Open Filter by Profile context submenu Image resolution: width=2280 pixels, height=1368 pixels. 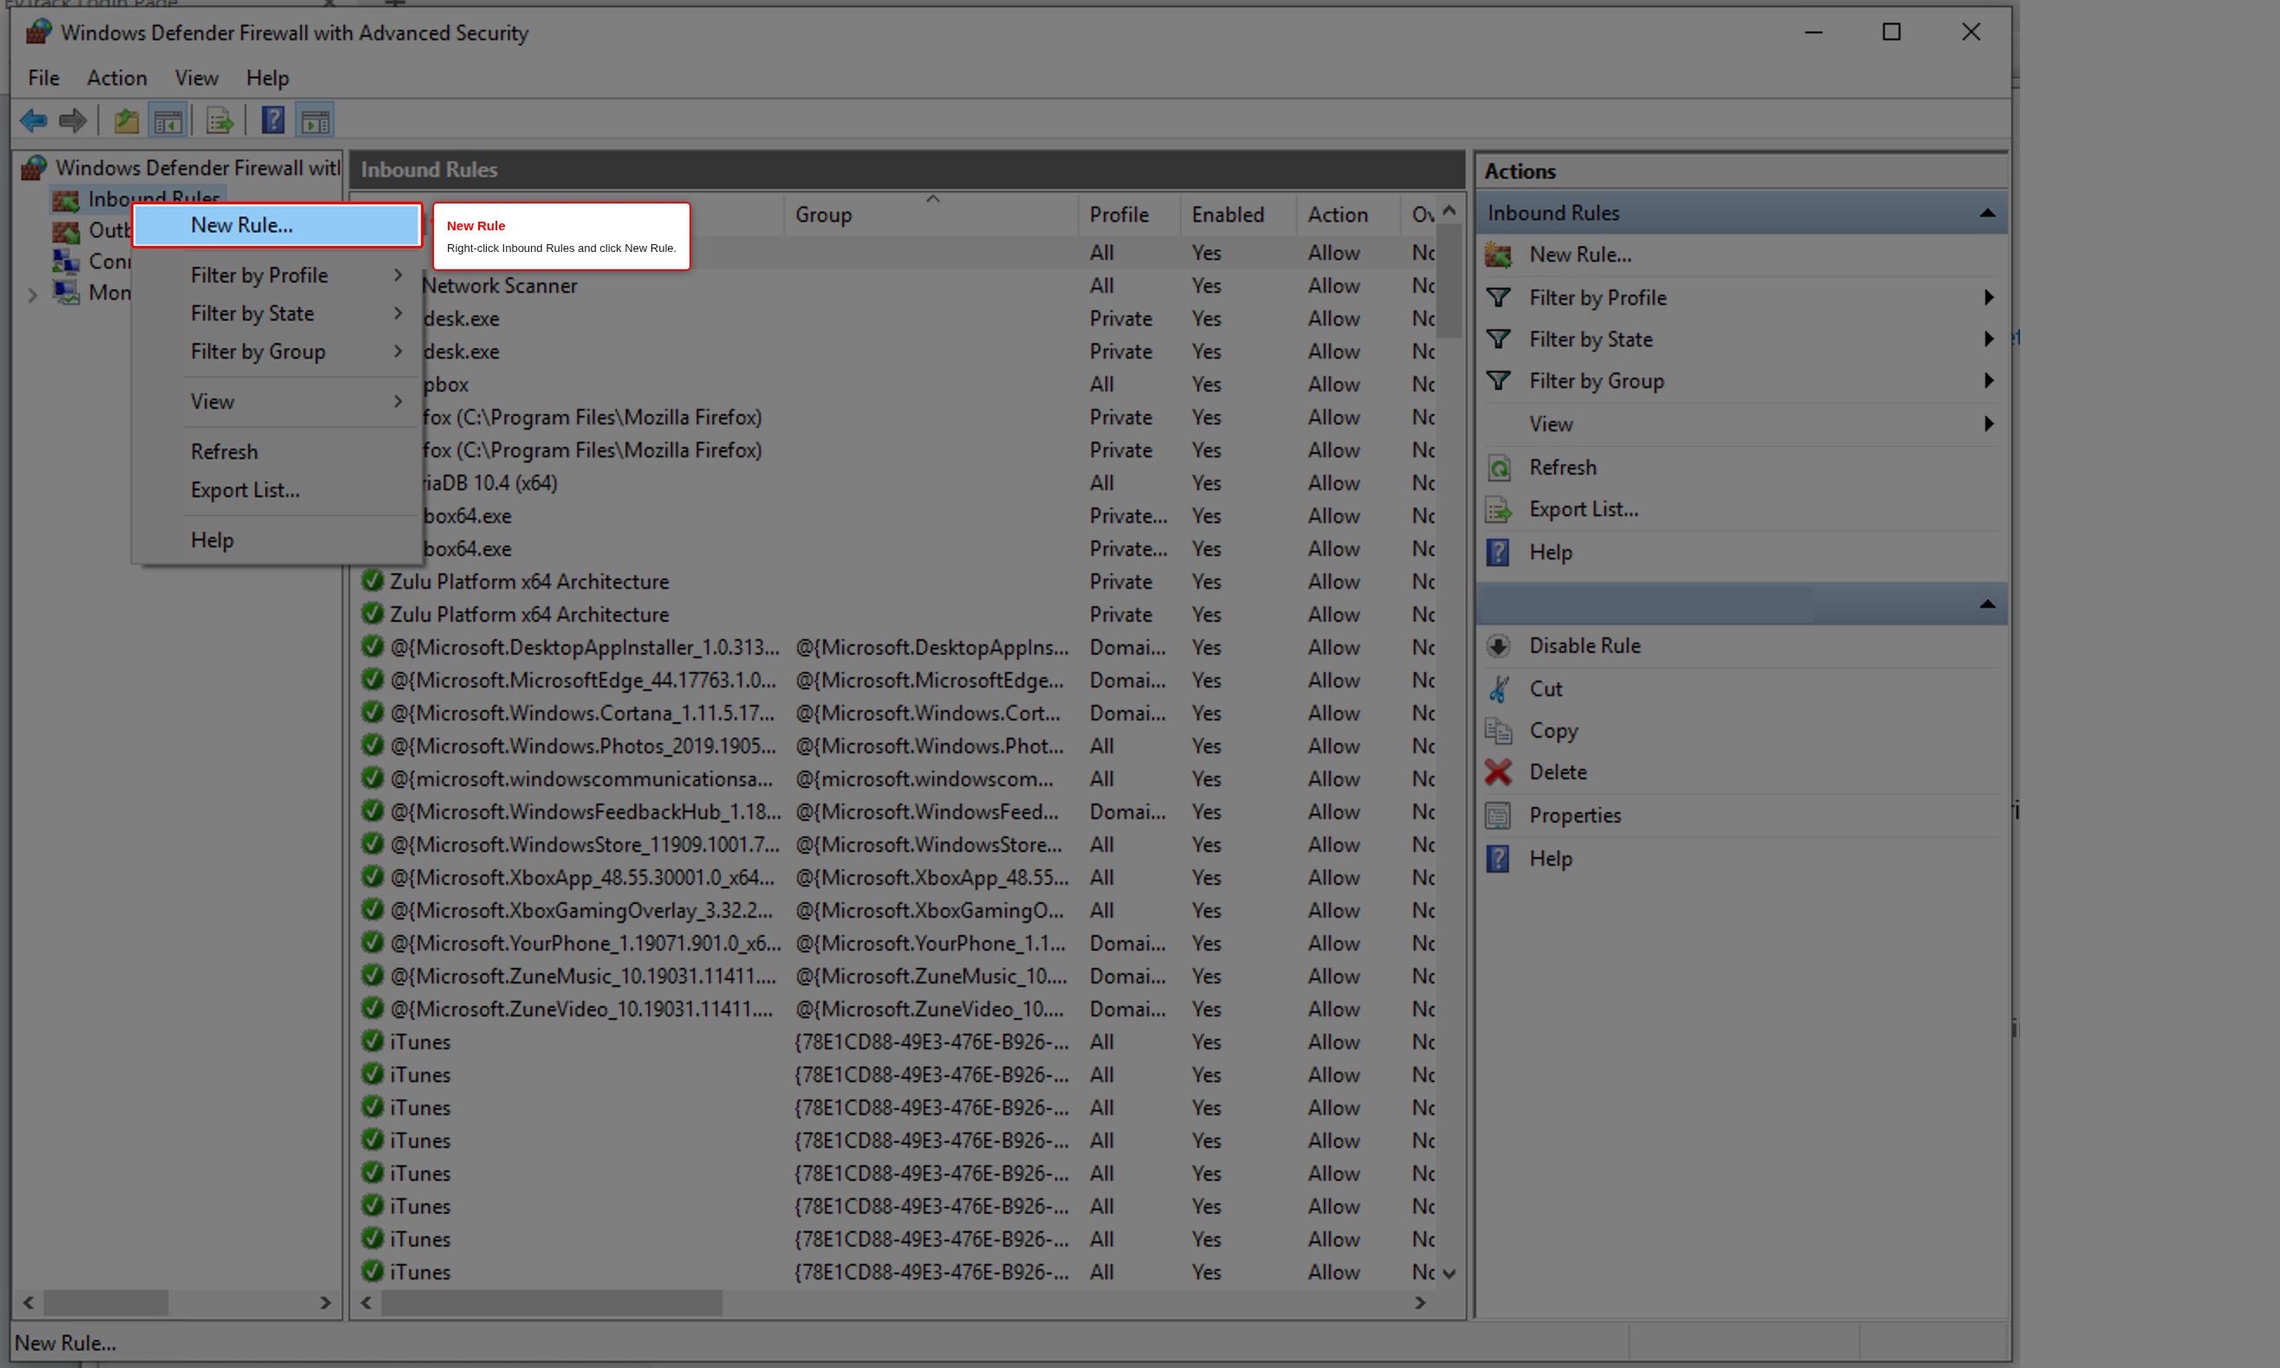pyautogui.click(x=277, y=275)
